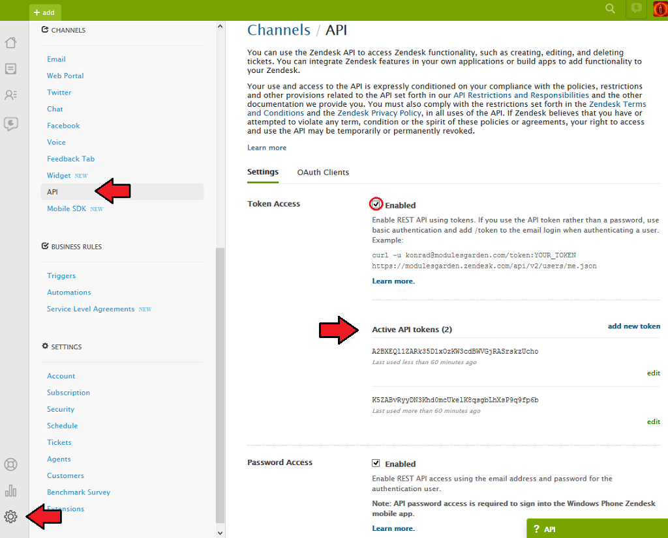668x538 pixels.
Task: Open the Feedback Tab channel
Action: 70,159
